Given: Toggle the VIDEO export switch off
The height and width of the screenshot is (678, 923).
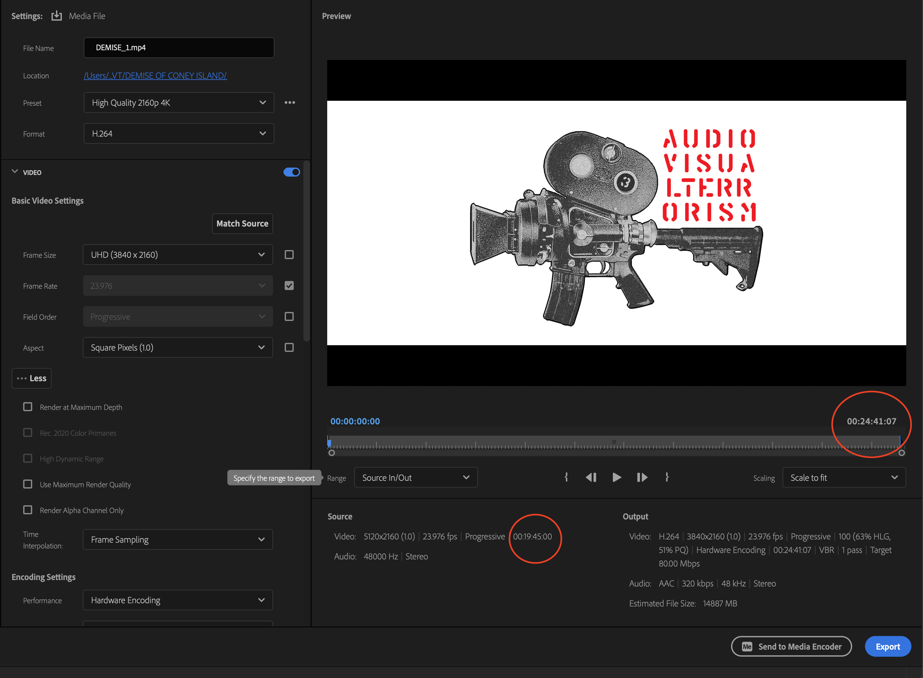Looking at the screenshot, I should point(291,172).
